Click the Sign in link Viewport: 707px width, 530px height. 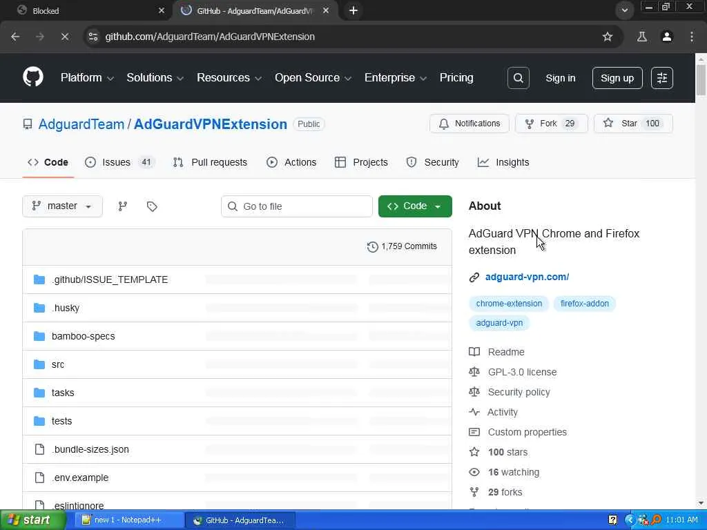561,78
